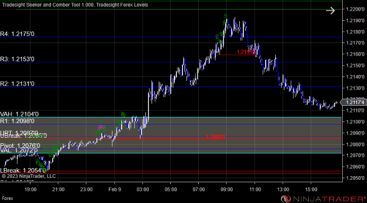Click the Feb 9 date axis label
This screenshot has height=203, width=367.
(x=115, y=189)
